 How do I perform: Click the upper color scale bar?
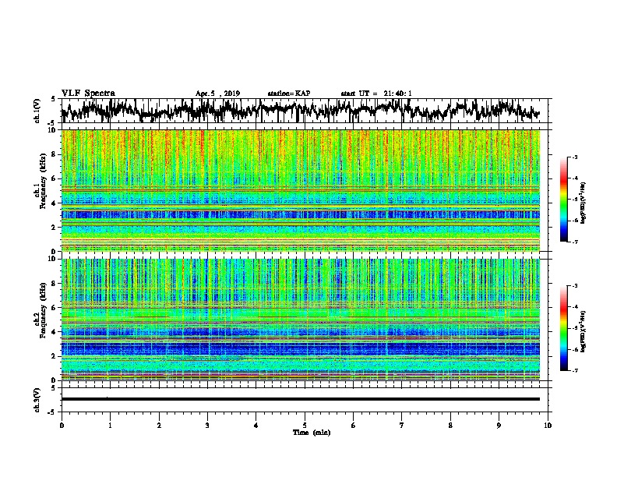[563, 200]
